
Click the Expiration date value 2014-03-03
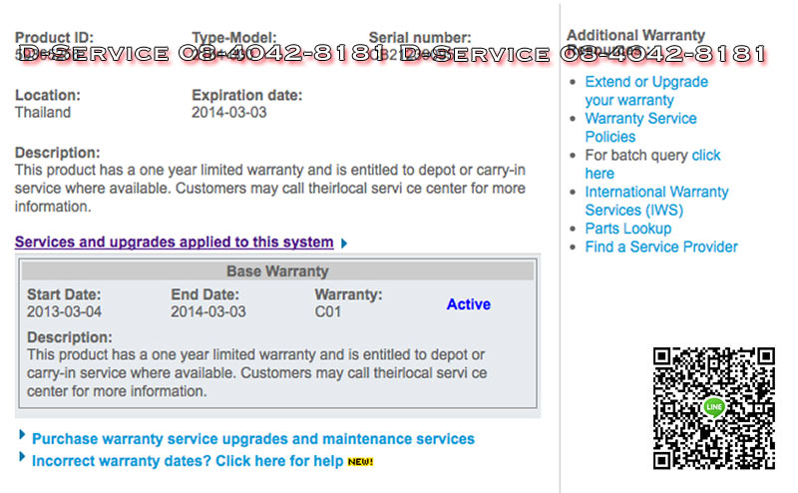point(228,113)
